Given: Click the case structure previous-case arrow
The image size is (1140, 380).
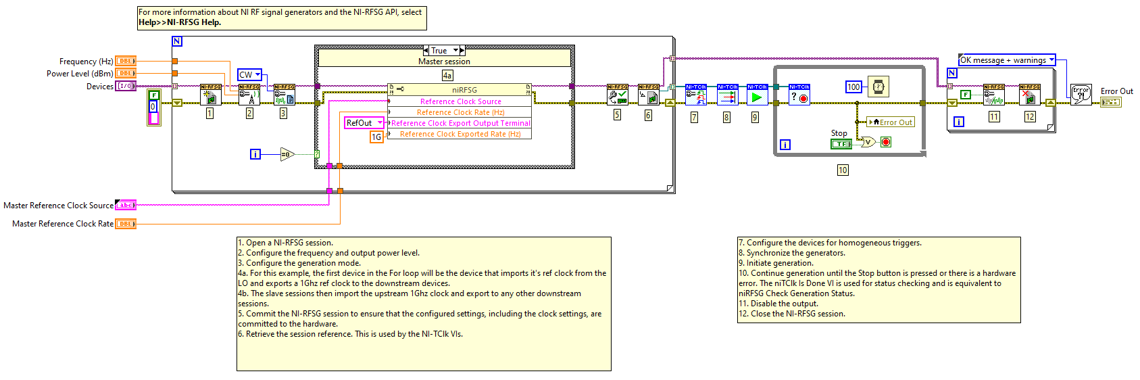Looking at the screenshot, I should point(426,51).
